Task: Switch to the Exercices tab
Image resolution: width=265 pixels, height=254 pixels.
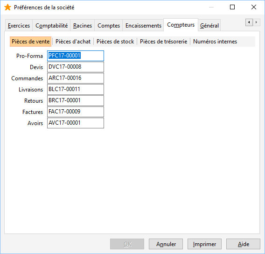Action: 19,26
